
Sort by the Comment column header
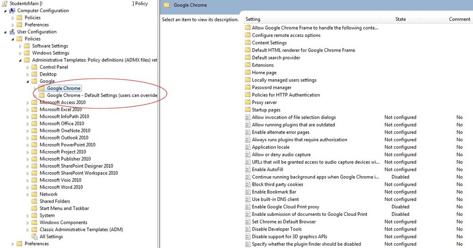click(x=459, y=19)
